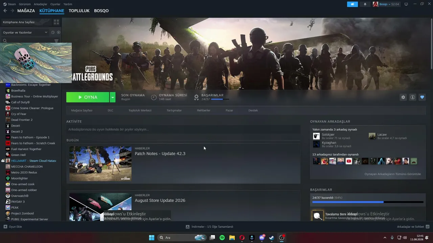Image resolution: width=433 pixels, height=243 pixels.
Task: Switch library to grid collections view
Action: (56, 22)
